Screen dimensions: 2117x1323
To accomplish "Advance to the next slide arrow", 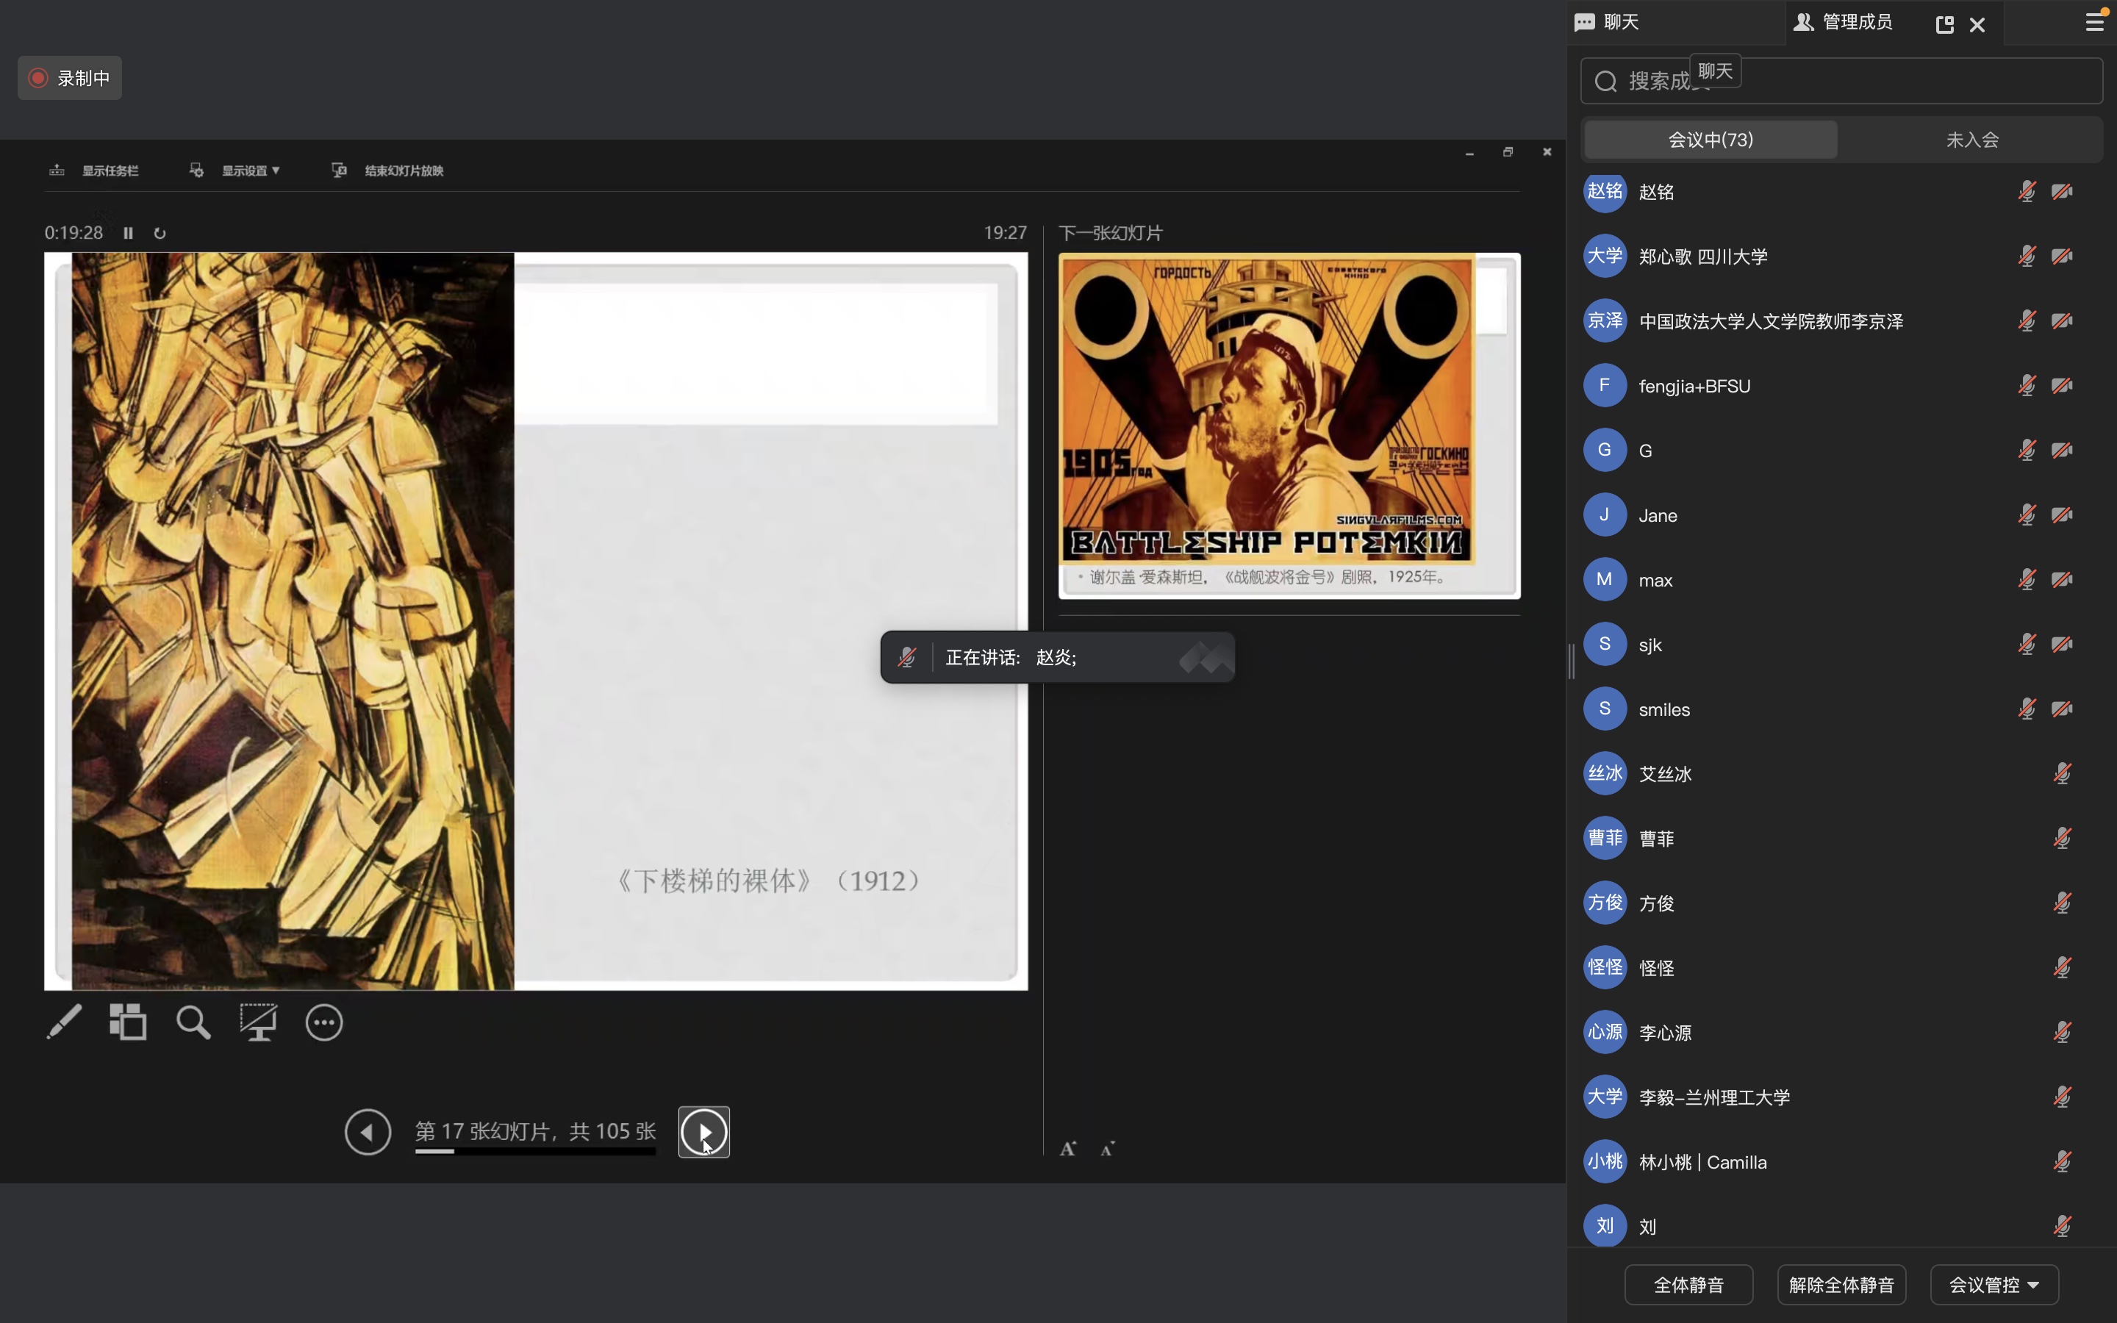I will point(704,1132).
